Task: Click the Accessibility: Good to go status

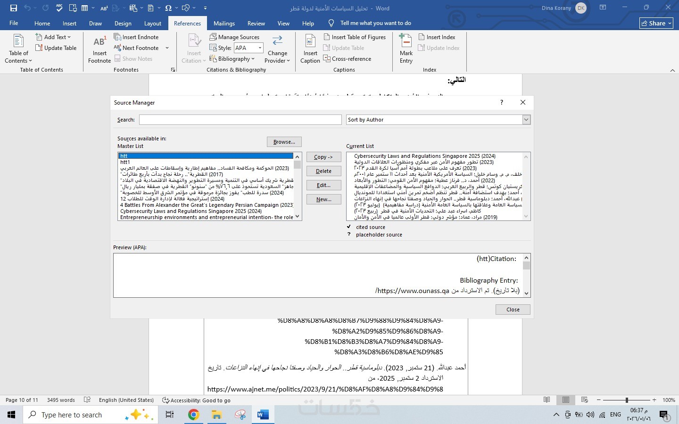Action: point(197,400)
